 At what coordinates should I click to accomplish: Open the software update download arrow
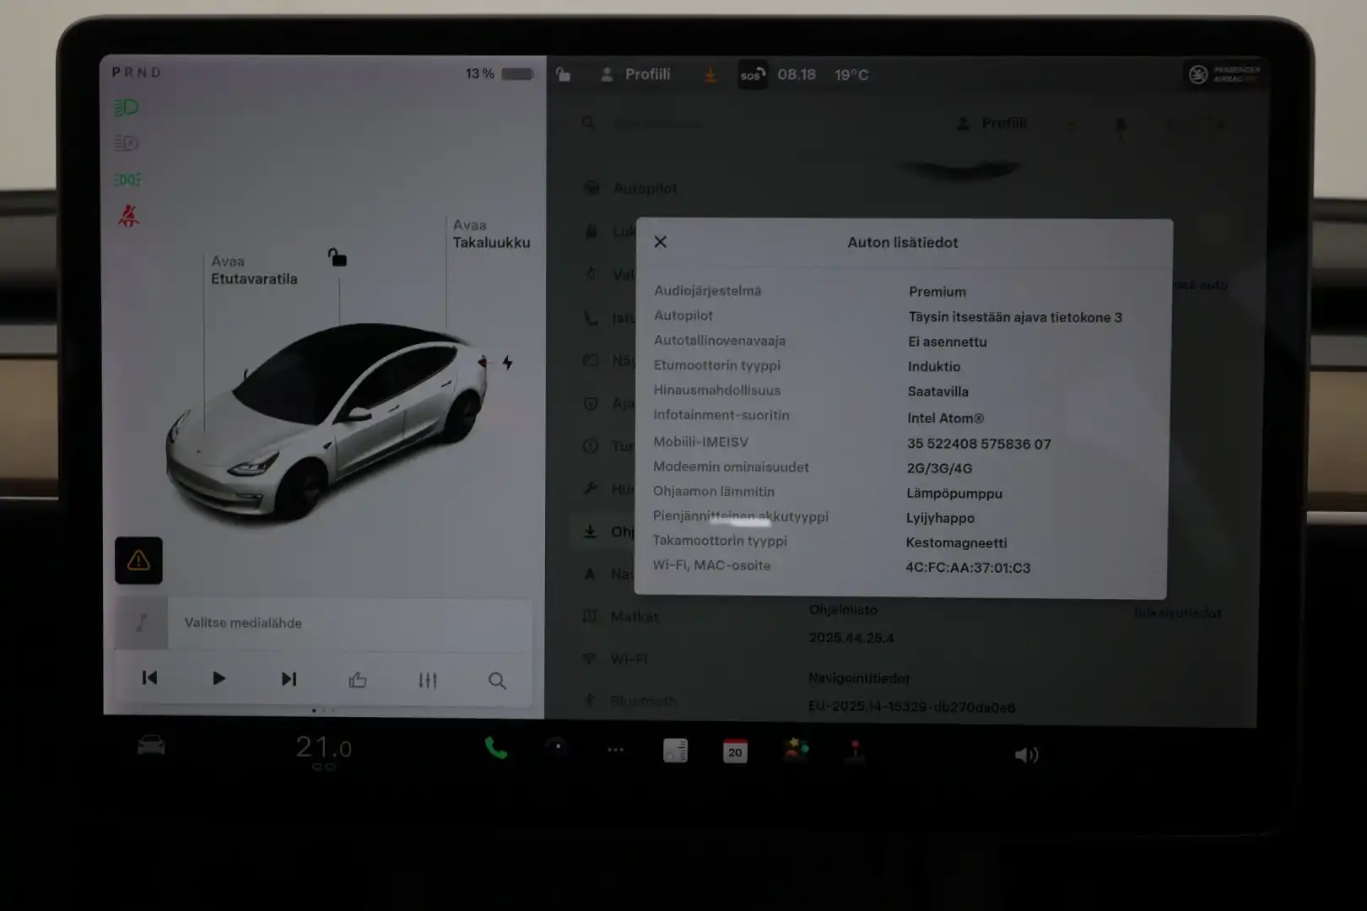pos(711,76)
